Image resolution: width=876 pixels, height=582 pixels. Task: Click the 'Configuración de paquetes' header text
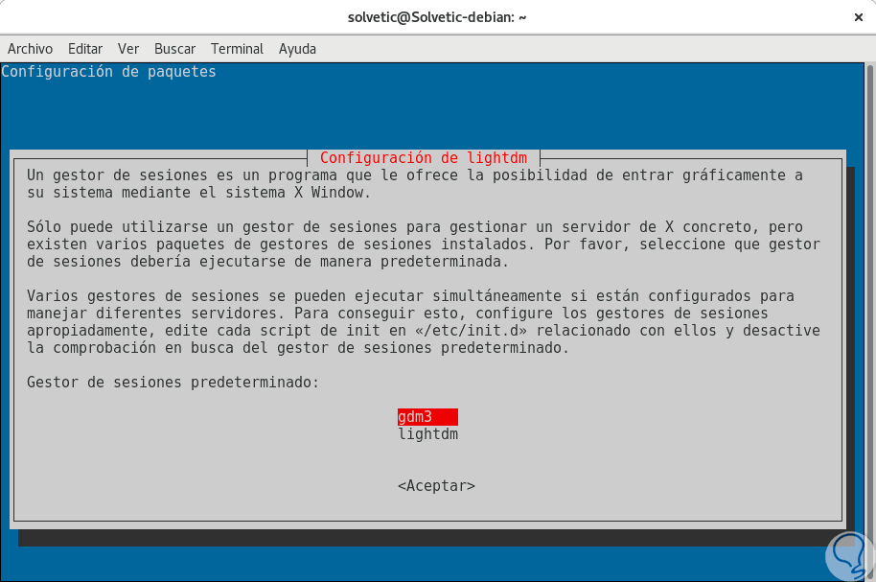(x=108, y=72)
